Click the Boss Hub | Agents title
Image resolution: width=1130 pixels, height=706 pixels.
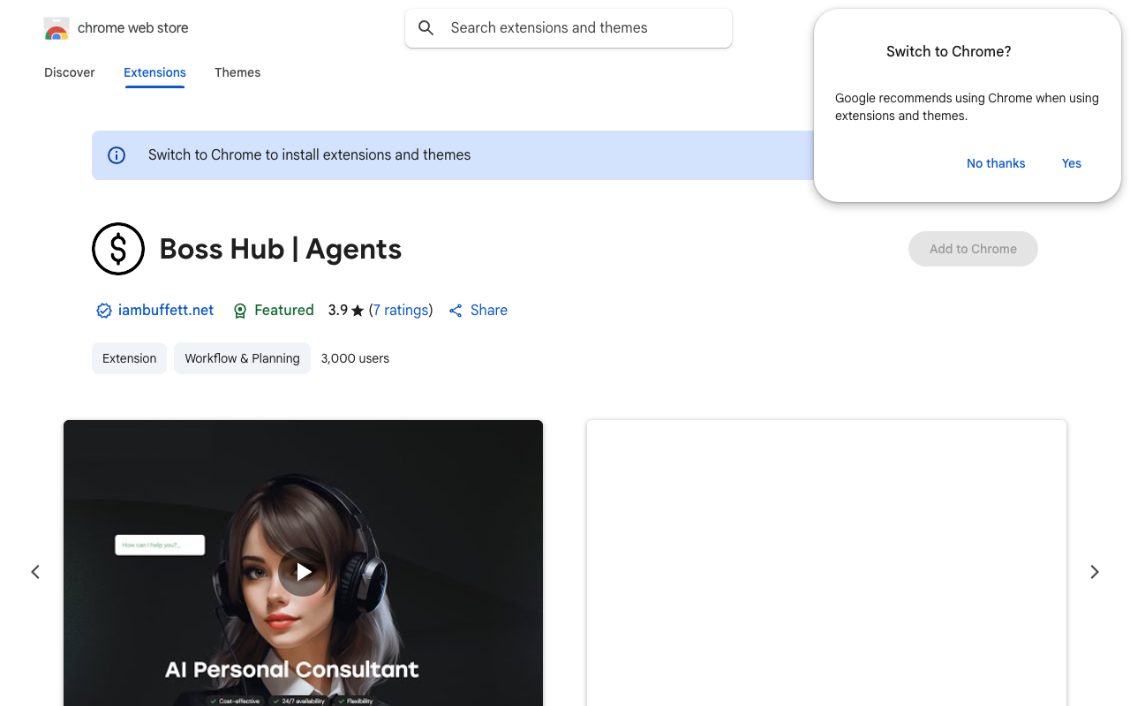pos(281,249)
